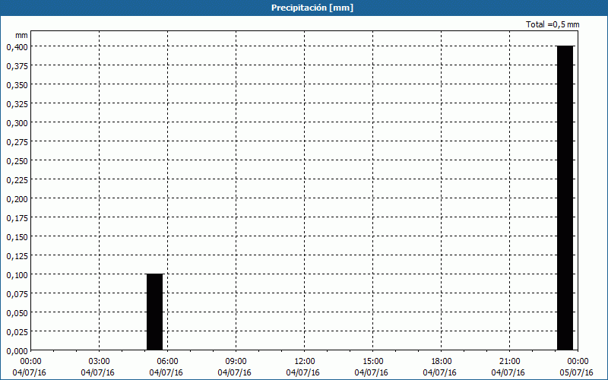Click the 0,350 y-axis value
This screenshot has height=380, width=608.
(x=17, y=85)
